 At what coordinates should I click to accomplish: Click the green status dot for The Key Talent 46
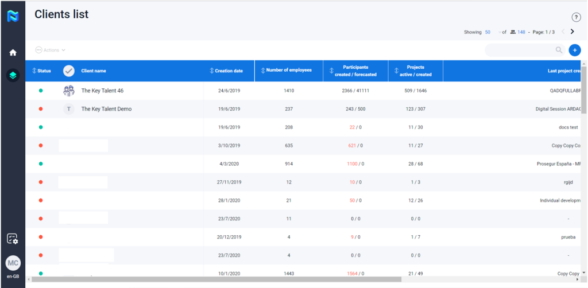coord(41,91)
